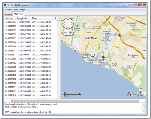Select row with time 2011-11-05 19:25:19
The height and width of the screenshot is (119, 151).
click(31, 71)
